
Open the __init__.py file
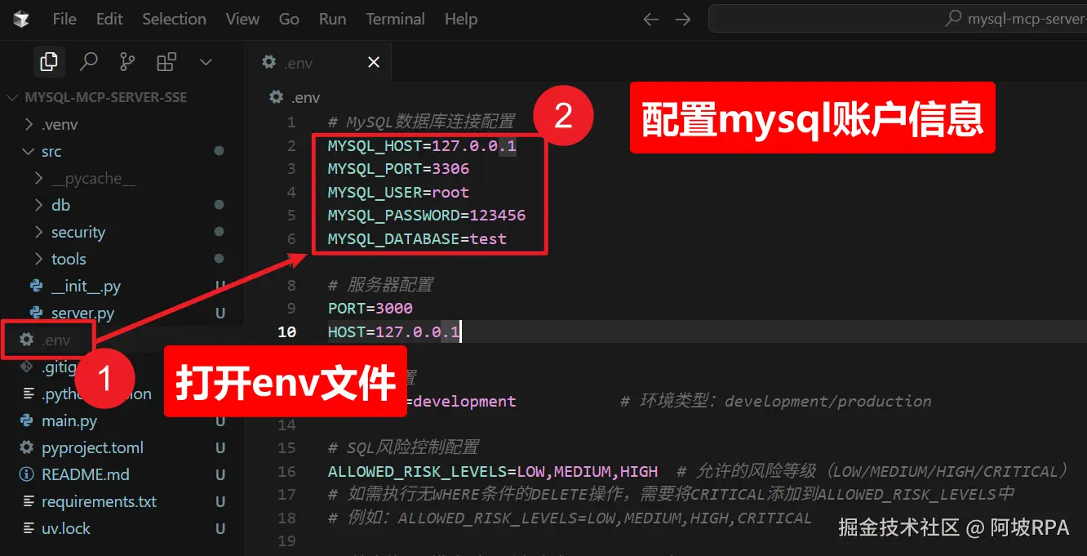coord(86,286)
